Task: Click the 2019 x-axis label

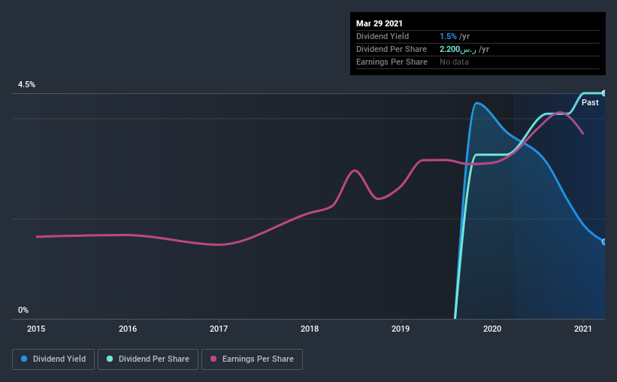Action: [401, 329]
